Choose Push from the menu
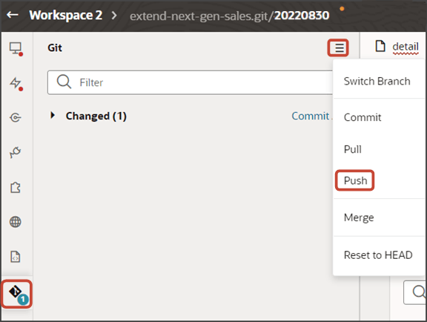The image size is (427, 322). [355, 180]
